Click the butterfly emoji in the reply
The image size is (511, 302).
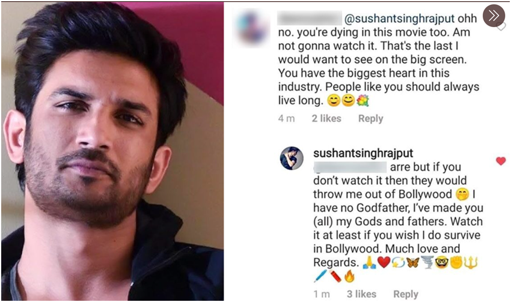413,262
